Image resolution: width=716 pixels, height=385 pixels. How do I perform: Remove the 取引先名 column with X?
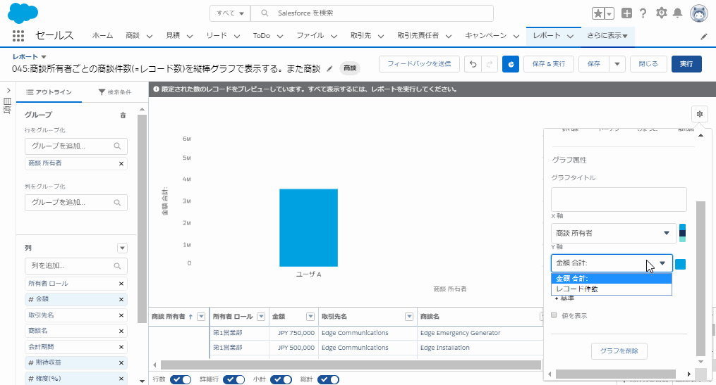[121, 315]
